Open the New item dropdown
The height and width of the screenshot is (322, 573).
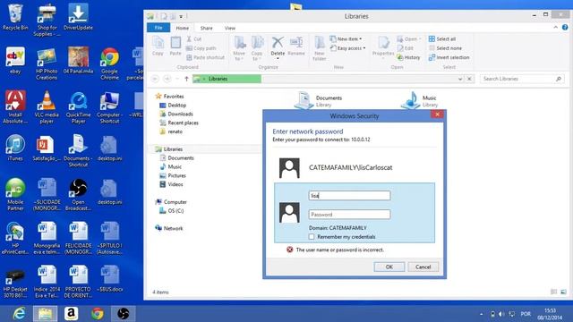(x=346, y=38)
